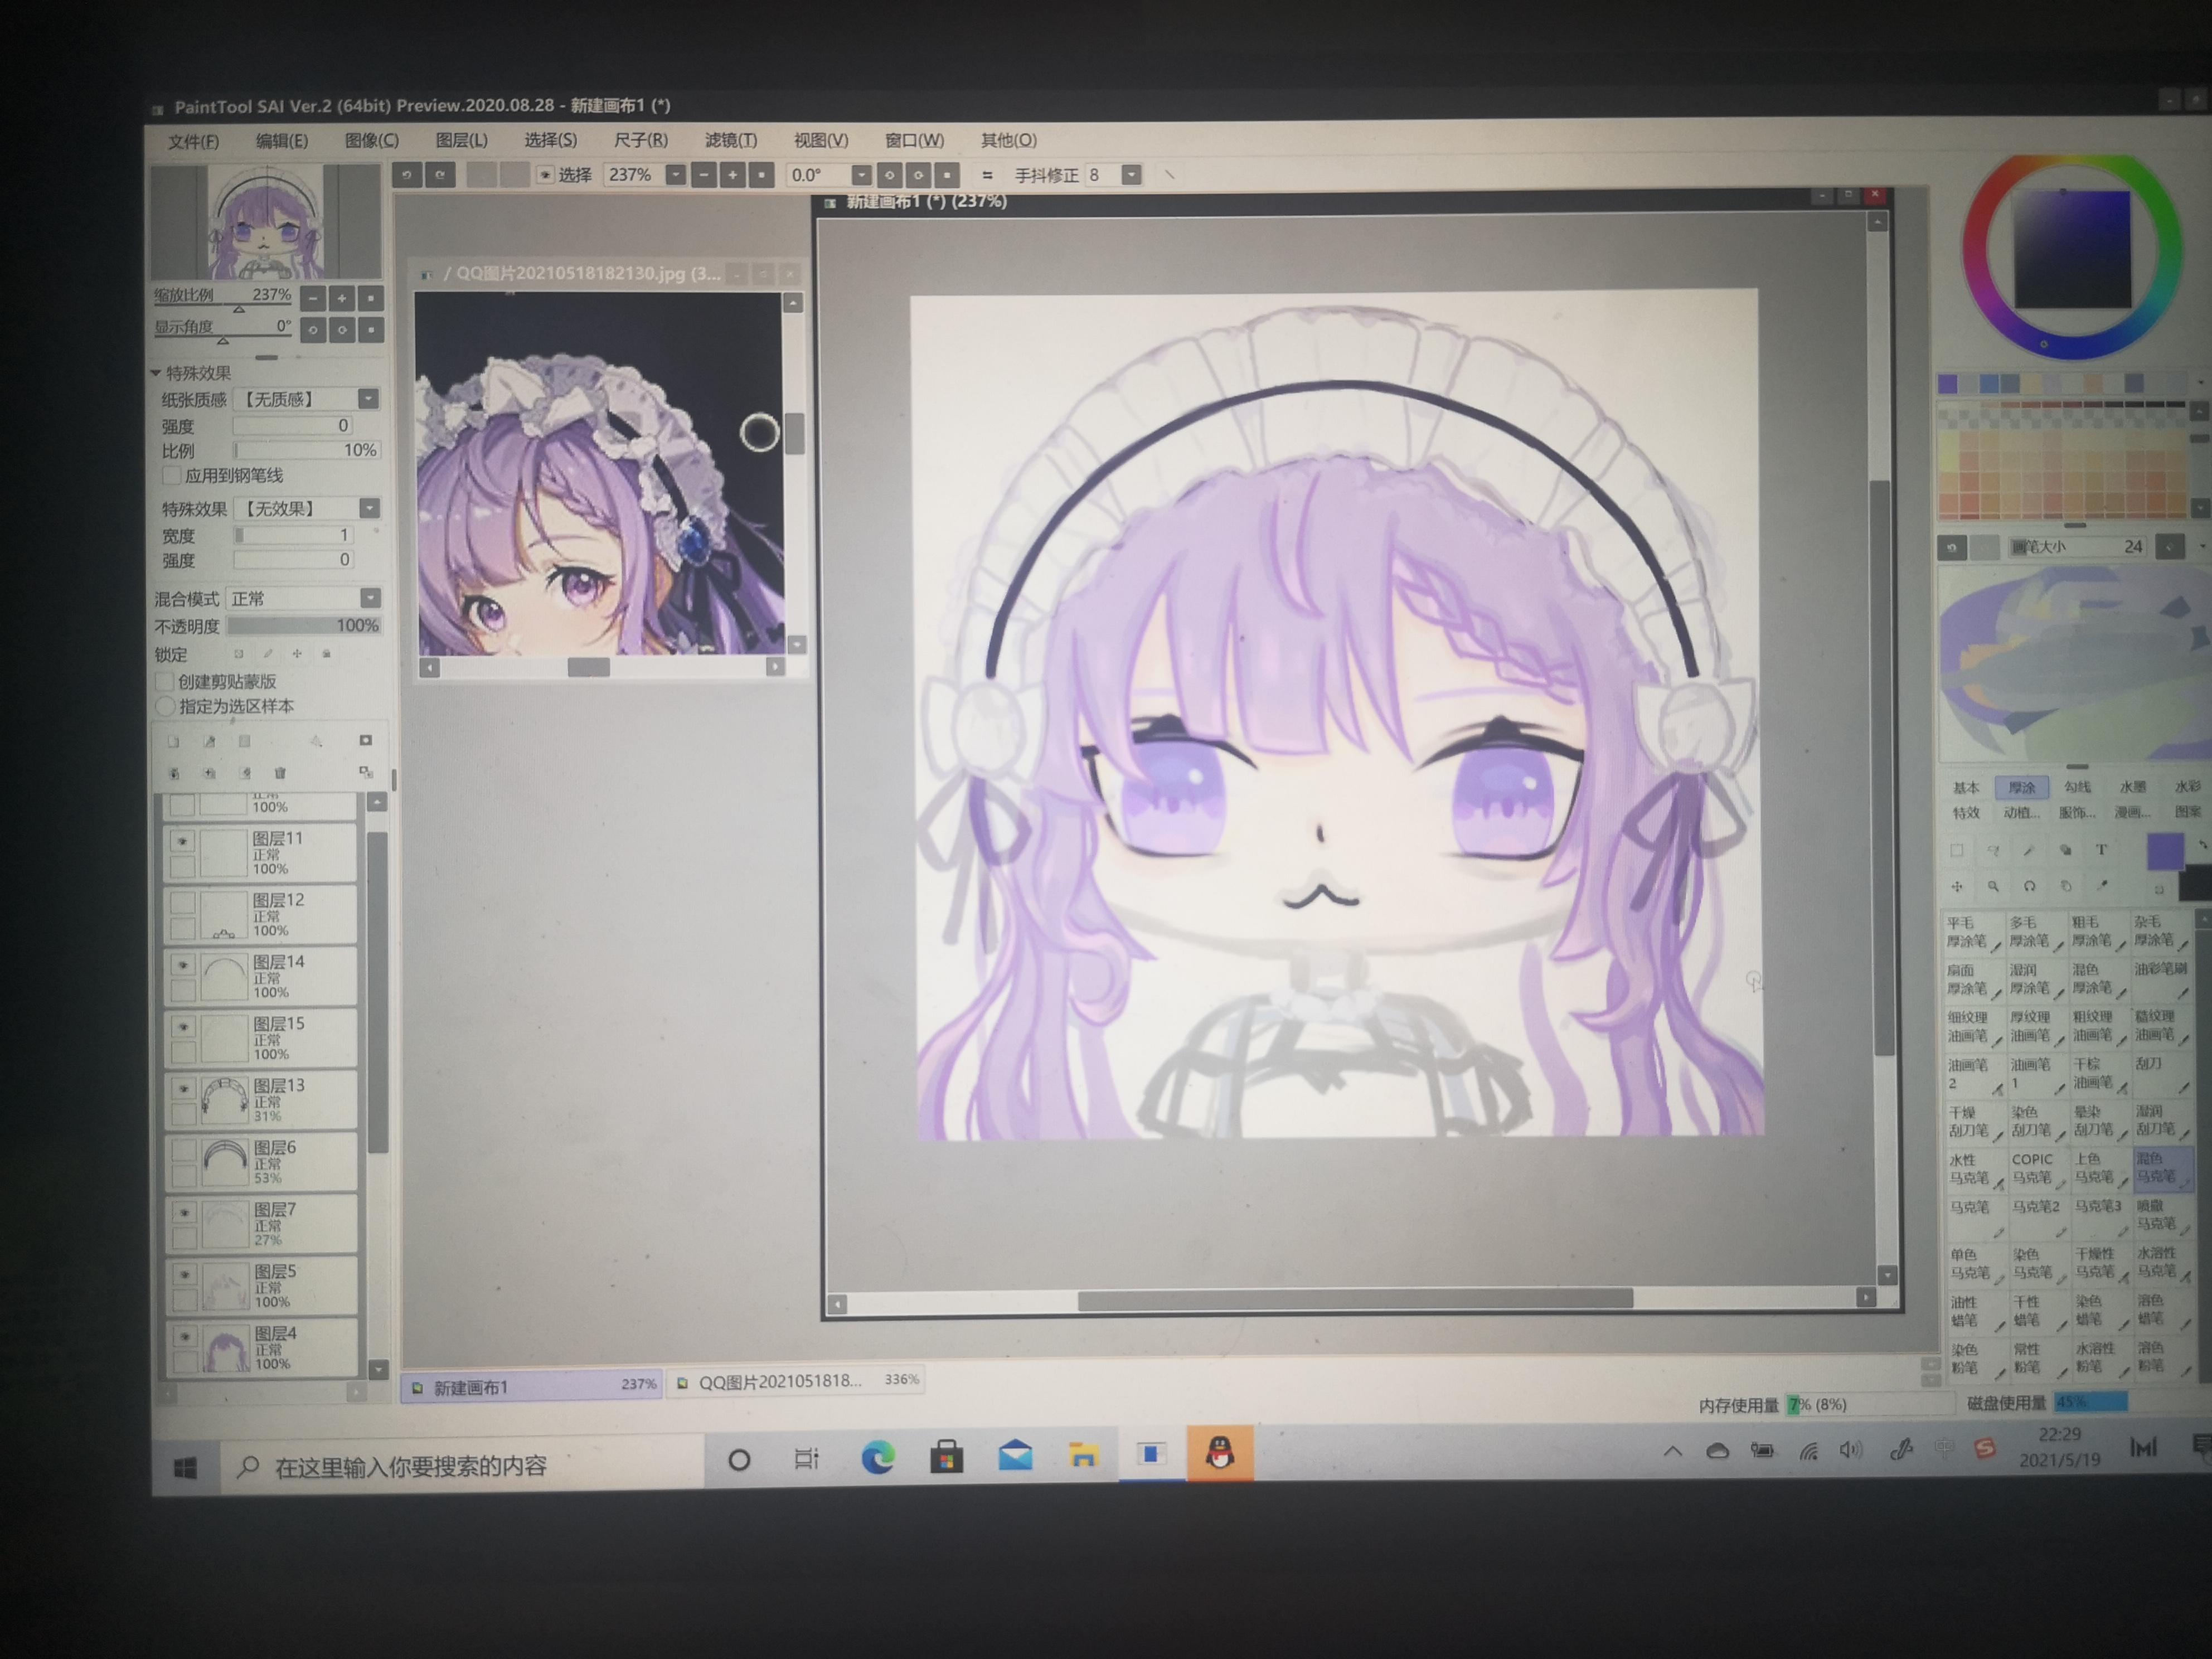Select the Hand pan tool
Viewport: 2212px width, 1659px height.
point(2065,886)
